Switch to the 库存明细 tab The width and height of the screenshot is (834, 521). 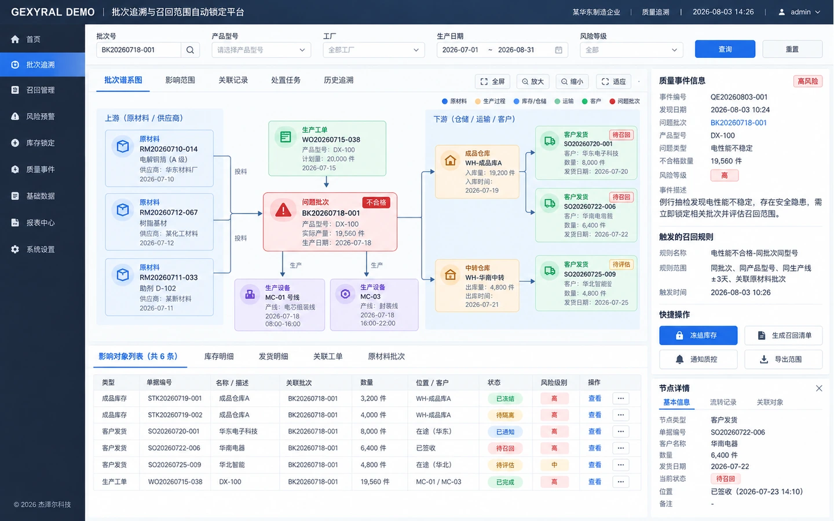coord(219,357)
